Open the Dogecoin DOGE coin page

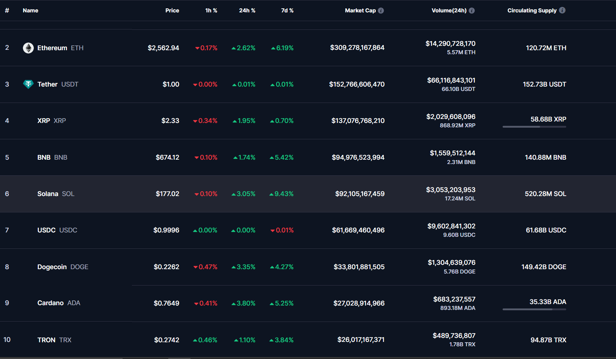click(x=63, y=267)
